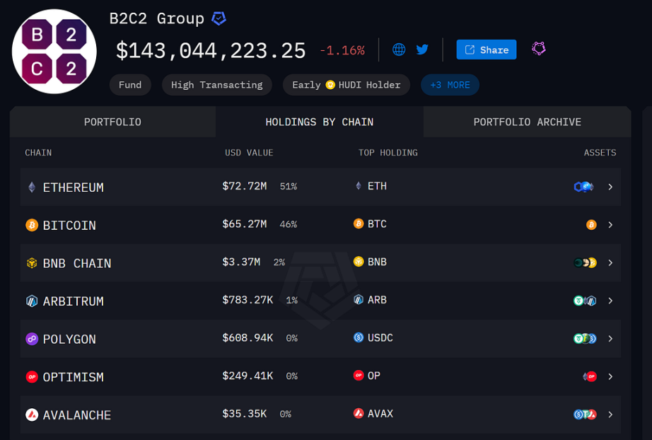Open the Twitter bird icon

click(422, 50)
